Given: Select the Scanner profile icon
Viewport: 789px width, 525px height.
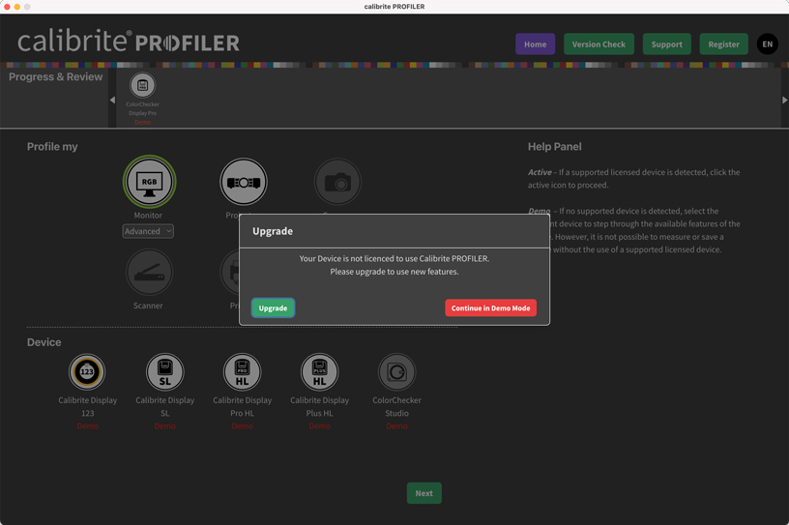Looking at the screenshot, I should [x=148, y=274].
